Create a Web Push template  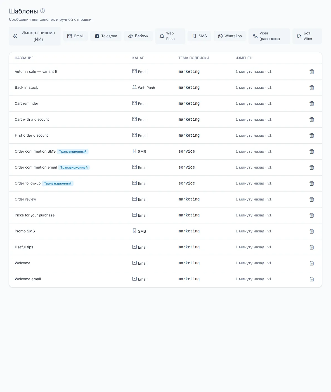pos(170,36)
